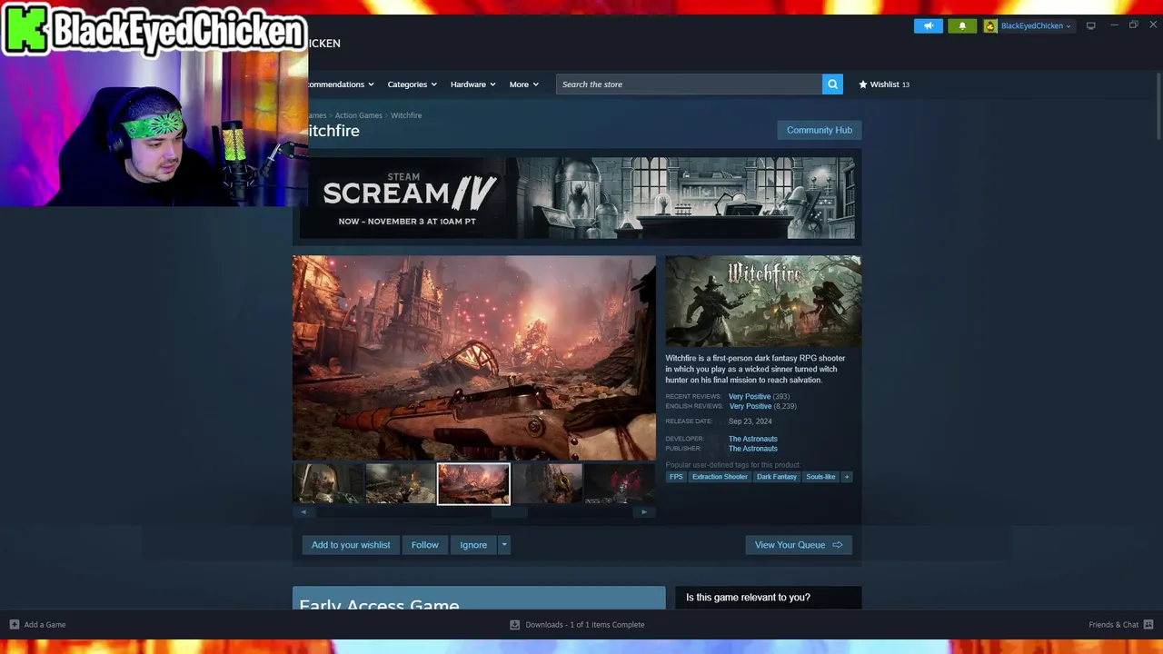Image resolution: width=1163 pixels, height=654 pixels.
Task: Click the Early Access Game heading
Action: point(379,605)
